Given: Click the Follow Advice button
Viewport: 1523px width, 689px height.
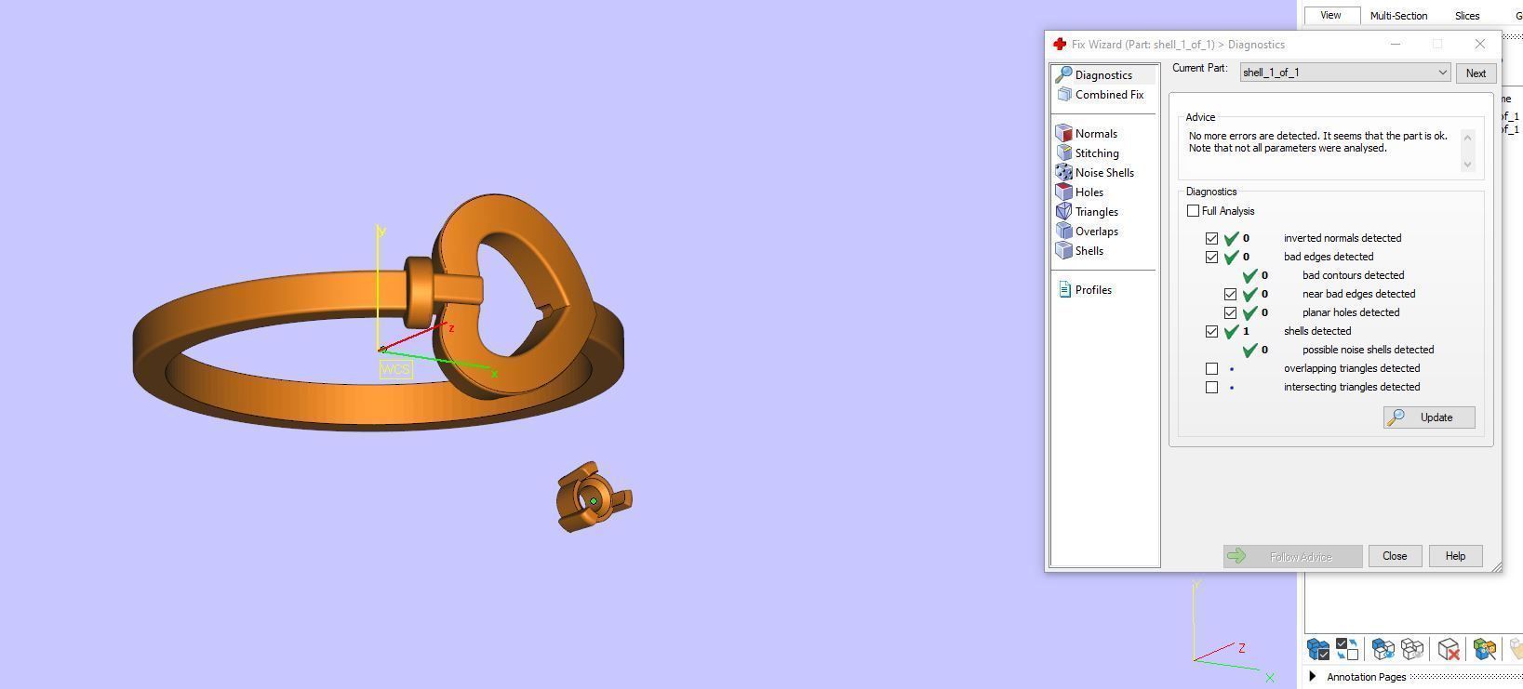Looking at the screenshot, I should point(1292,557).
